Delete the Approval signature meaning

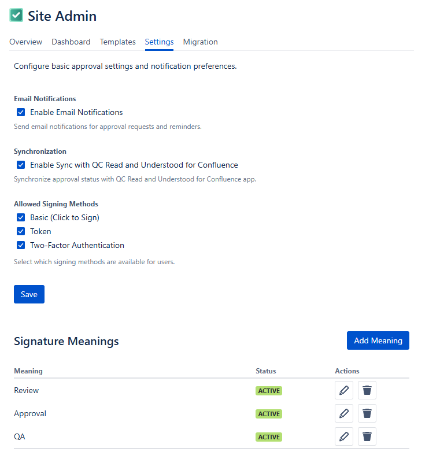[x=367, y=414]
